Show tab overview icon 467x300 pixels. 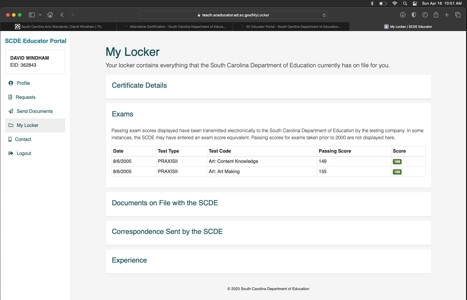pyautogui.click(x=458, y=15)
